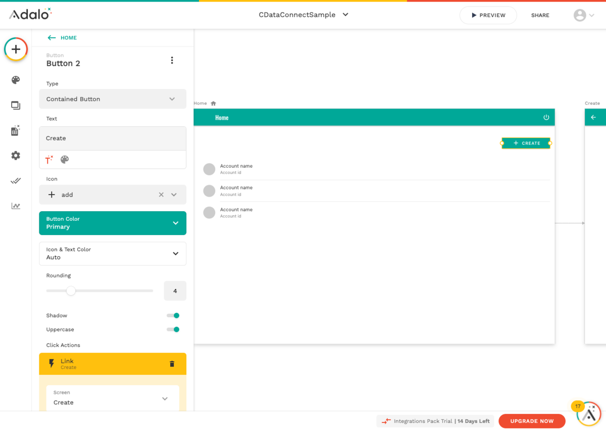Click the Create screen label on canvas
This screenshot has height=431, width=606.
(x=592, y=103)
